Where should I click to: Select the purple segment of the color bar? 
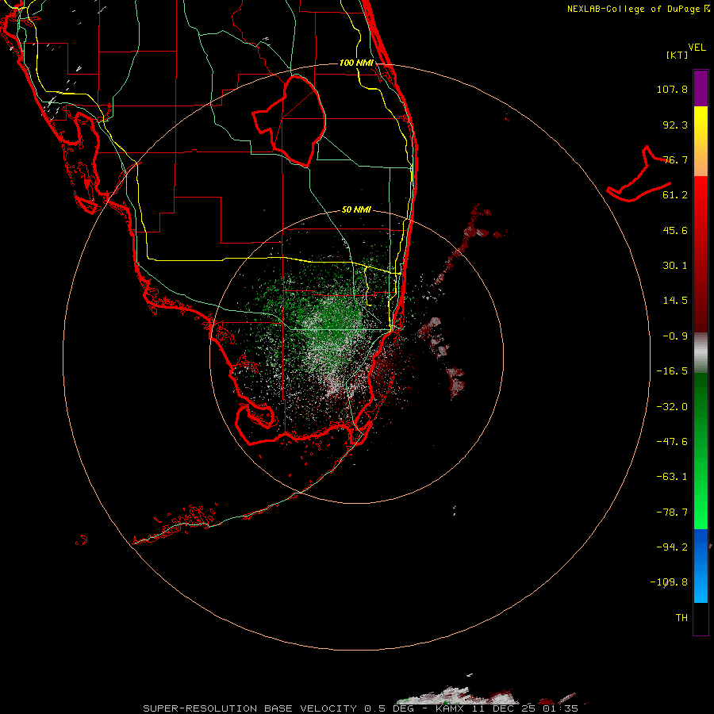701,88
